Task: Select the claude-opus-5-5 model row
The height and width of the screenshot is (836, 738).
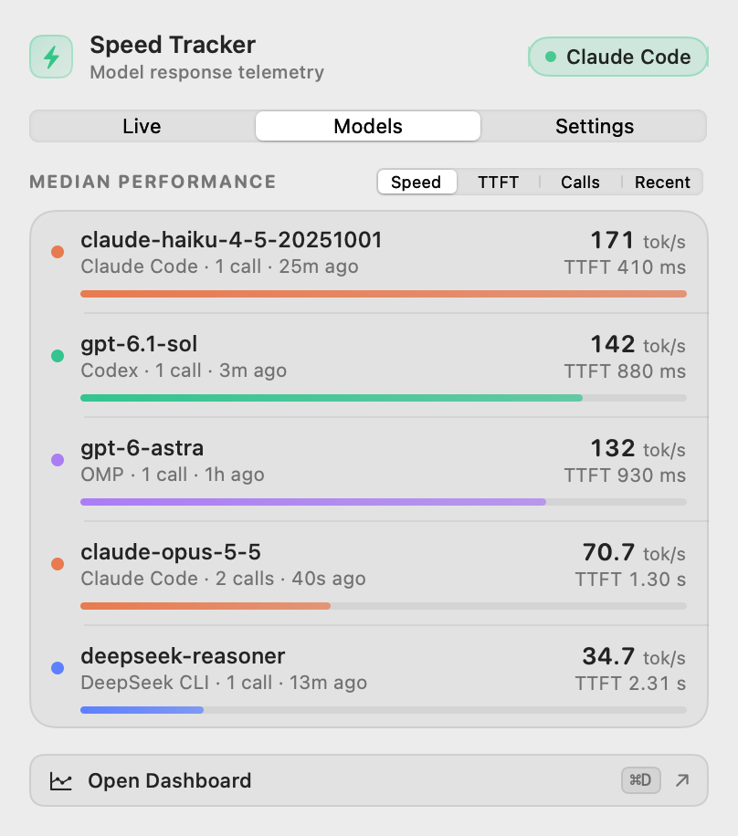Action: (x=369, y=574)
